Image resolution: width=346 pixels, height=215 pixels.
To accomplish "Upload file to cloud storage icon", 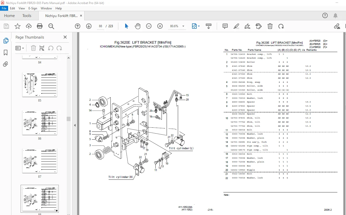I will (x=29, y=26).
